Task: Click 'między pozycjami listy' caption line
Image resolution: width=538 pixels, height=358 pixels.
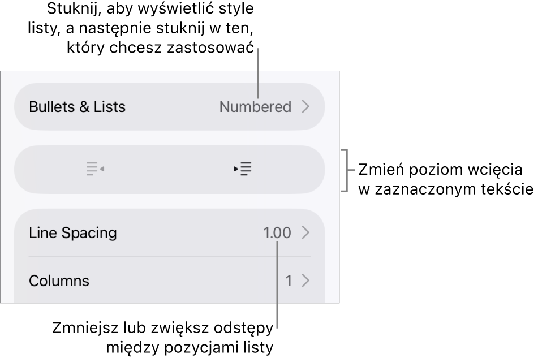Action: pyautogui.click(x=190, y=347)
